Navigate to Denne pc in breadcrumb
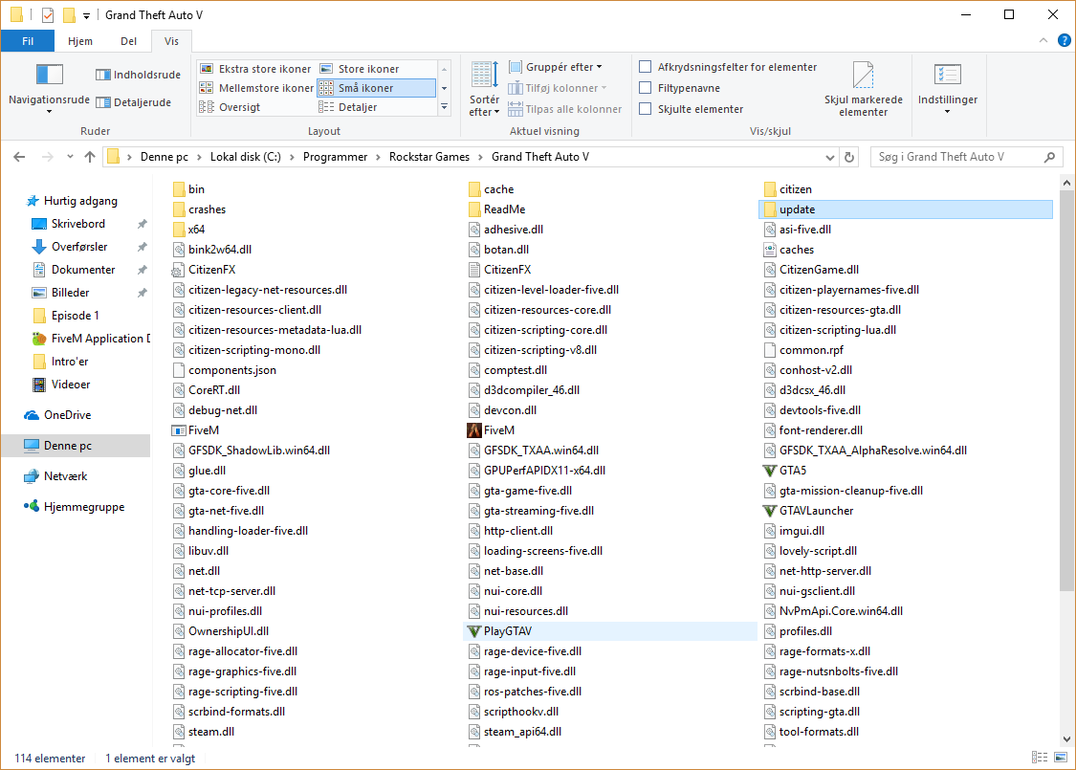This screenshot has width=1076, height=770. pyautogui.click(x=164, y=157)
